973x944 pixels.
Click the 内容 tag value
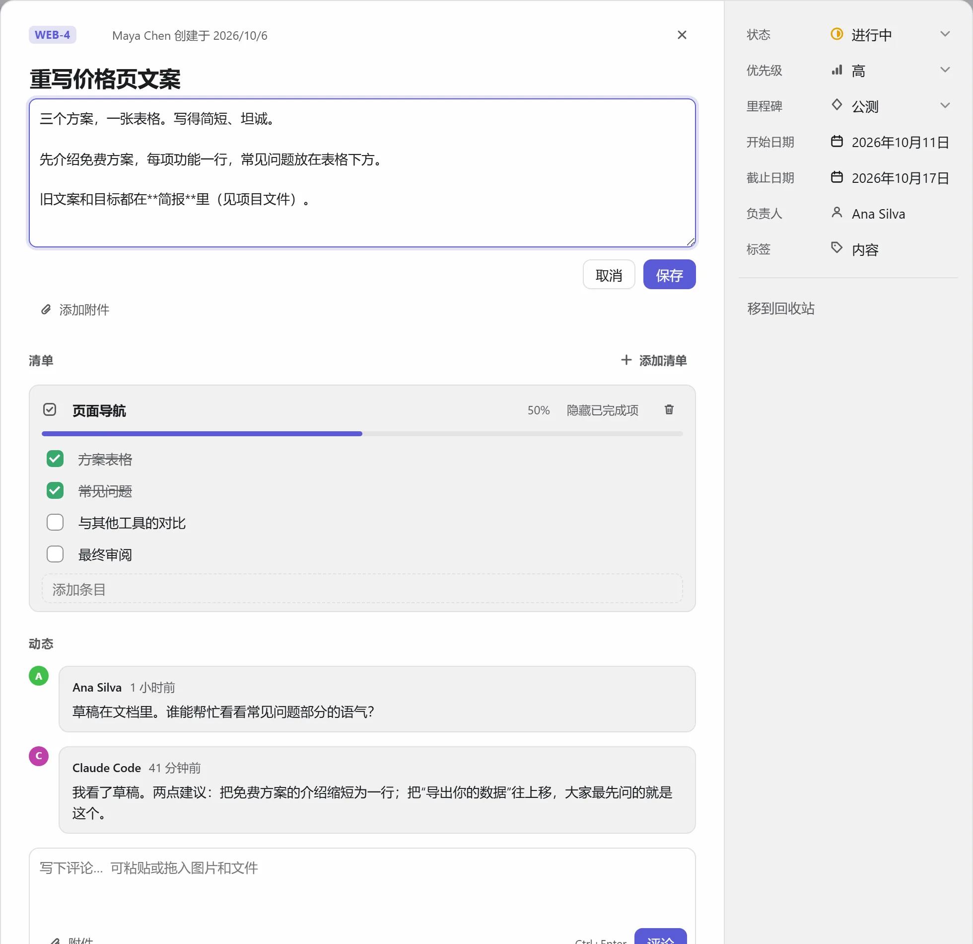click(865, 249)
